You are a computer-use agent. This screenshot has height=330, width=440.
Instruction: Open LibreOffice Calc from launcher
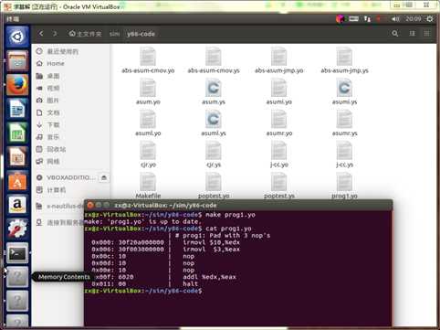(17, 133)
